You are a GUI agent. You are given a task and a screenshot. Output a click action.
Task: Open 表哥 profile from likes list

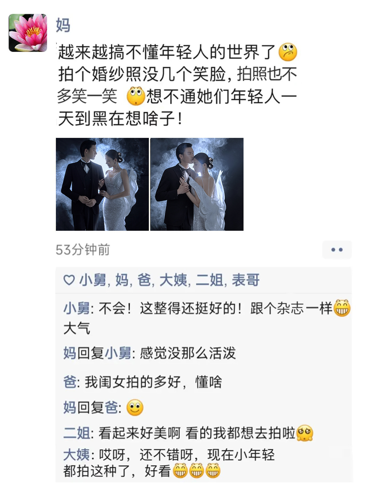click(246, 280)
